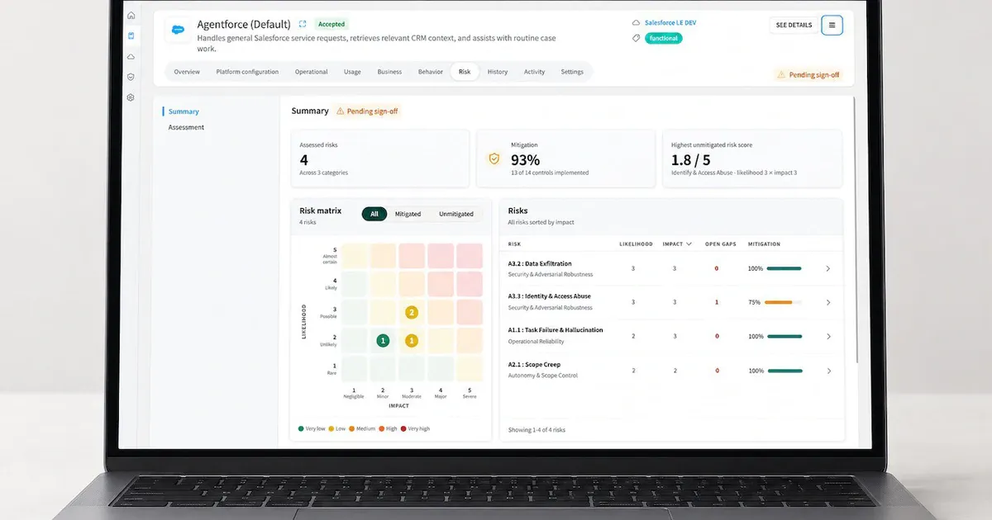Click the A3.3 : Identity & Access Abuse title
992x520 pixels.
[x=549, y=296]
